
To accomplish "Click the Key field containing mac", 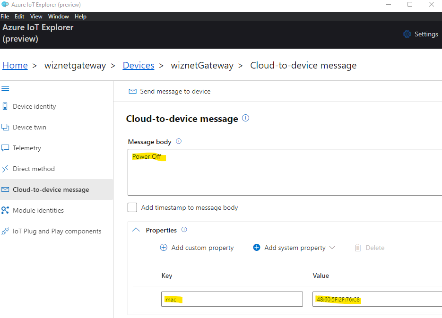I will pyautogui.click(x=232, y=299).
